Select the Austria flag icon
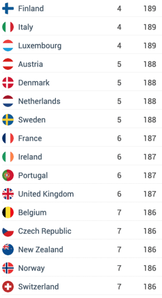This screenshot has height=298, width=162. 8,64
